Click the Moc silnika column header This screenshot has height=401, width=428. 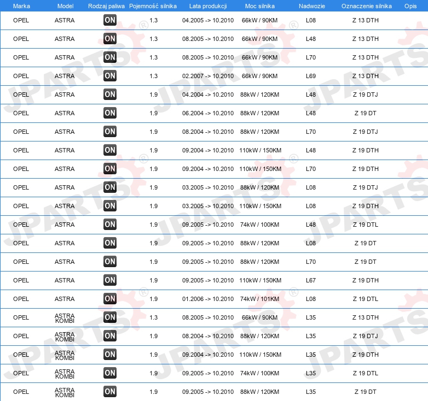(260, 6)
